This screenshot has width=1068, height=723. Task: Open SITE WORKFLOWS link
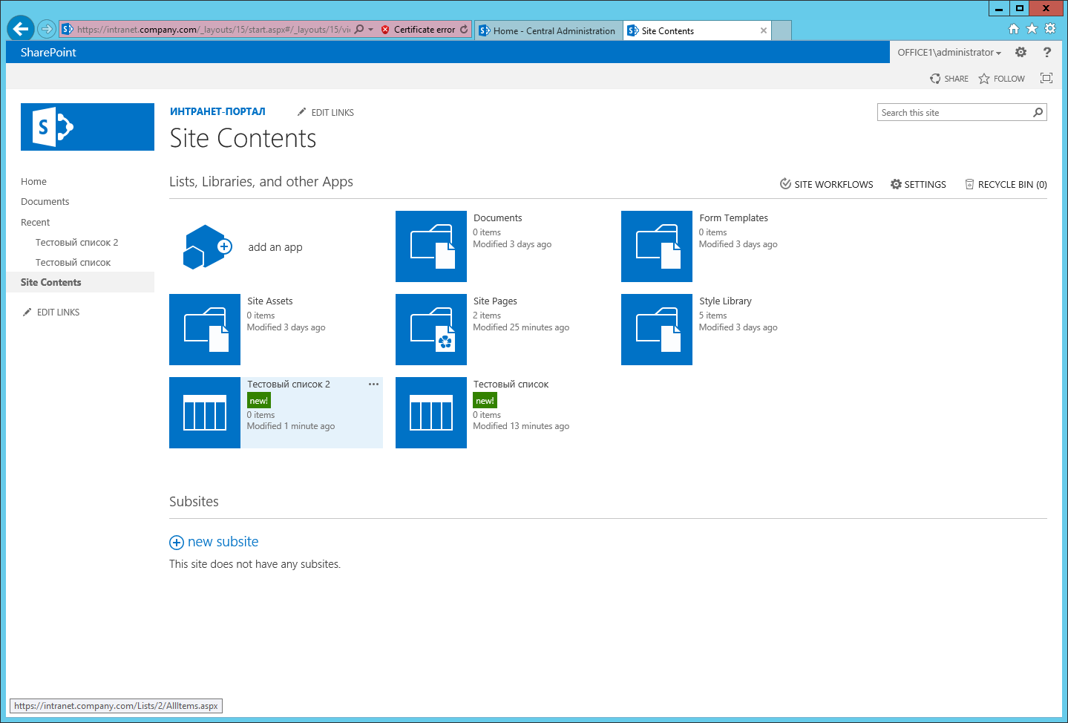point(826,184)
